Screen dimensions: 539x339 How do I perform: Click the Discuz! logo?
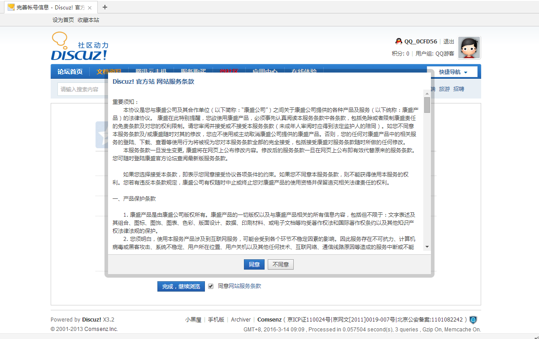[80, 46]
